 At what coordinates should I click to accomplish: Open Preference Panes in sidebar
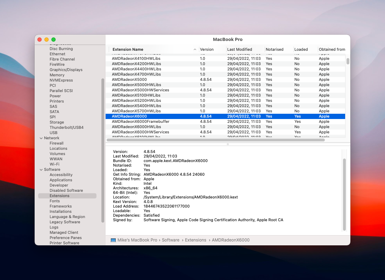click(65, 238)
